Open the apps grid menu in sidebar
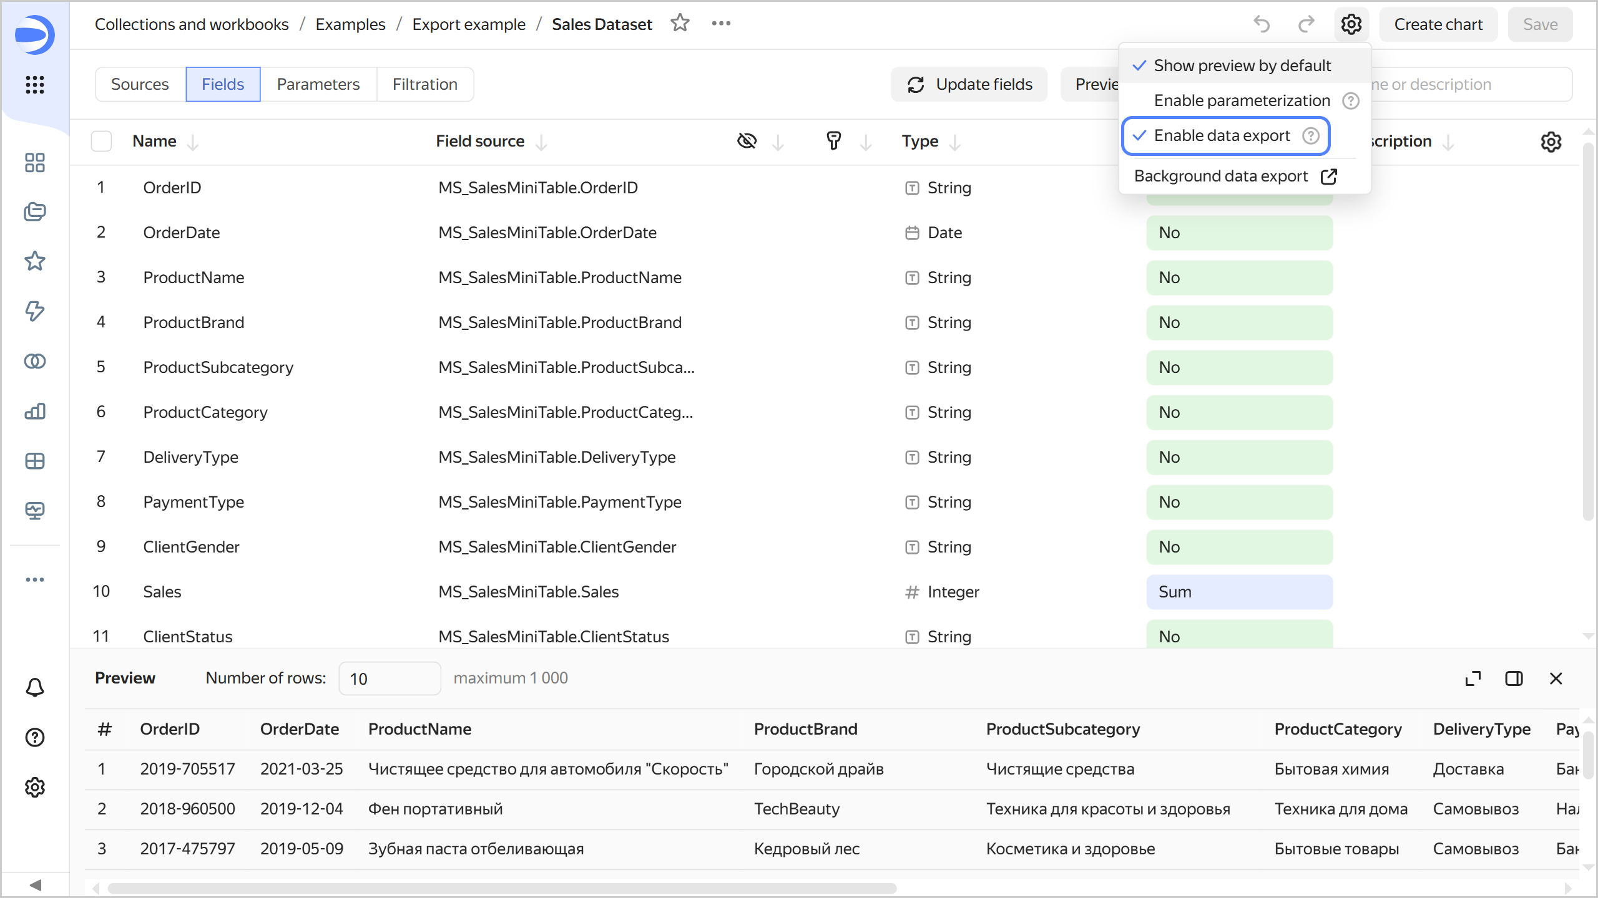 coord(35,84)
